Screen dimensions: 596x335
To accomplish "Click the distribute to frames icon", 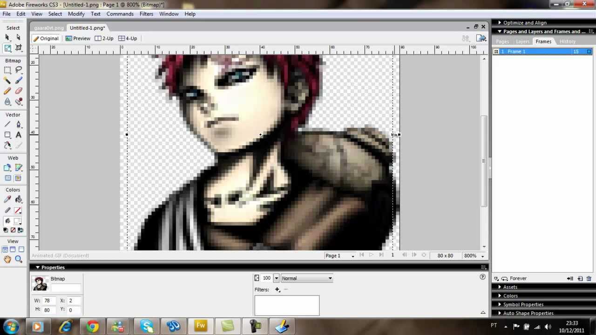I will (570, 278).
